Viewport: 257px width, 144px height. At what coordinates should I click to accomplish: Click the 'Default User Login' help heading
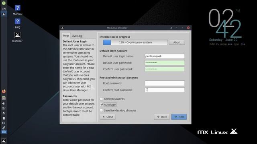[x=75, y=42]
